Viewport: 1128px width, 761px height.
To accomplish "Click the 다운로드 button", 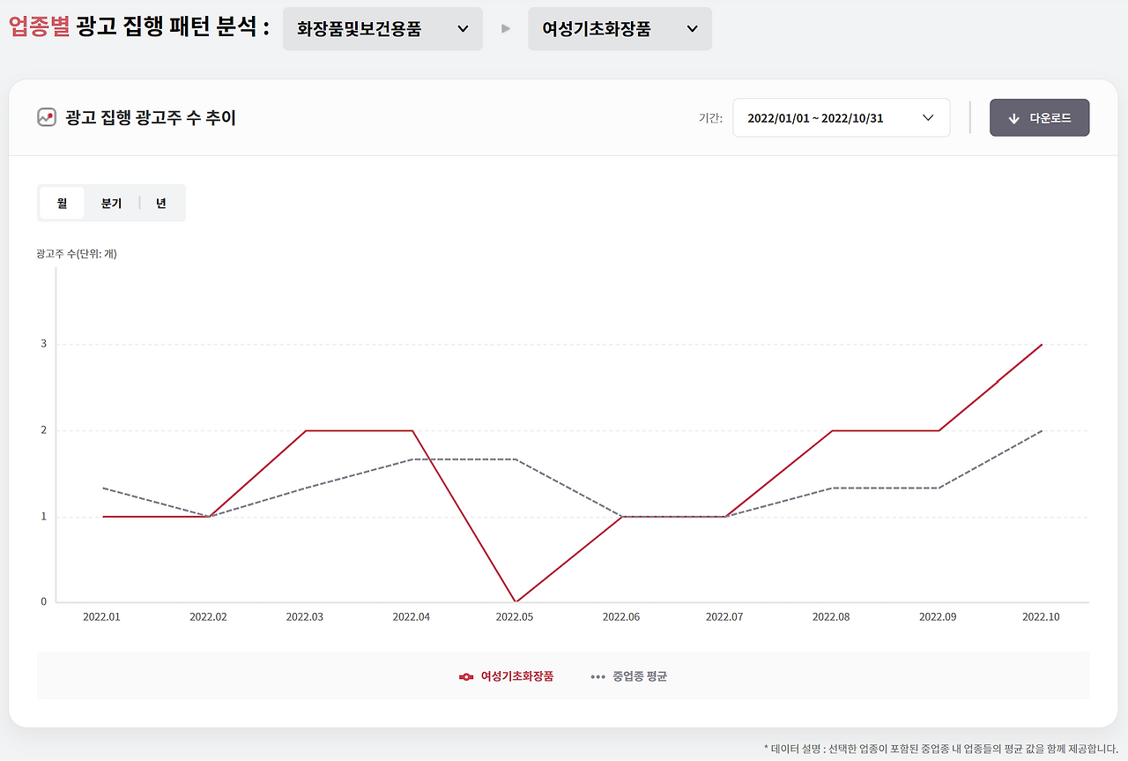I will (1039, 117).
